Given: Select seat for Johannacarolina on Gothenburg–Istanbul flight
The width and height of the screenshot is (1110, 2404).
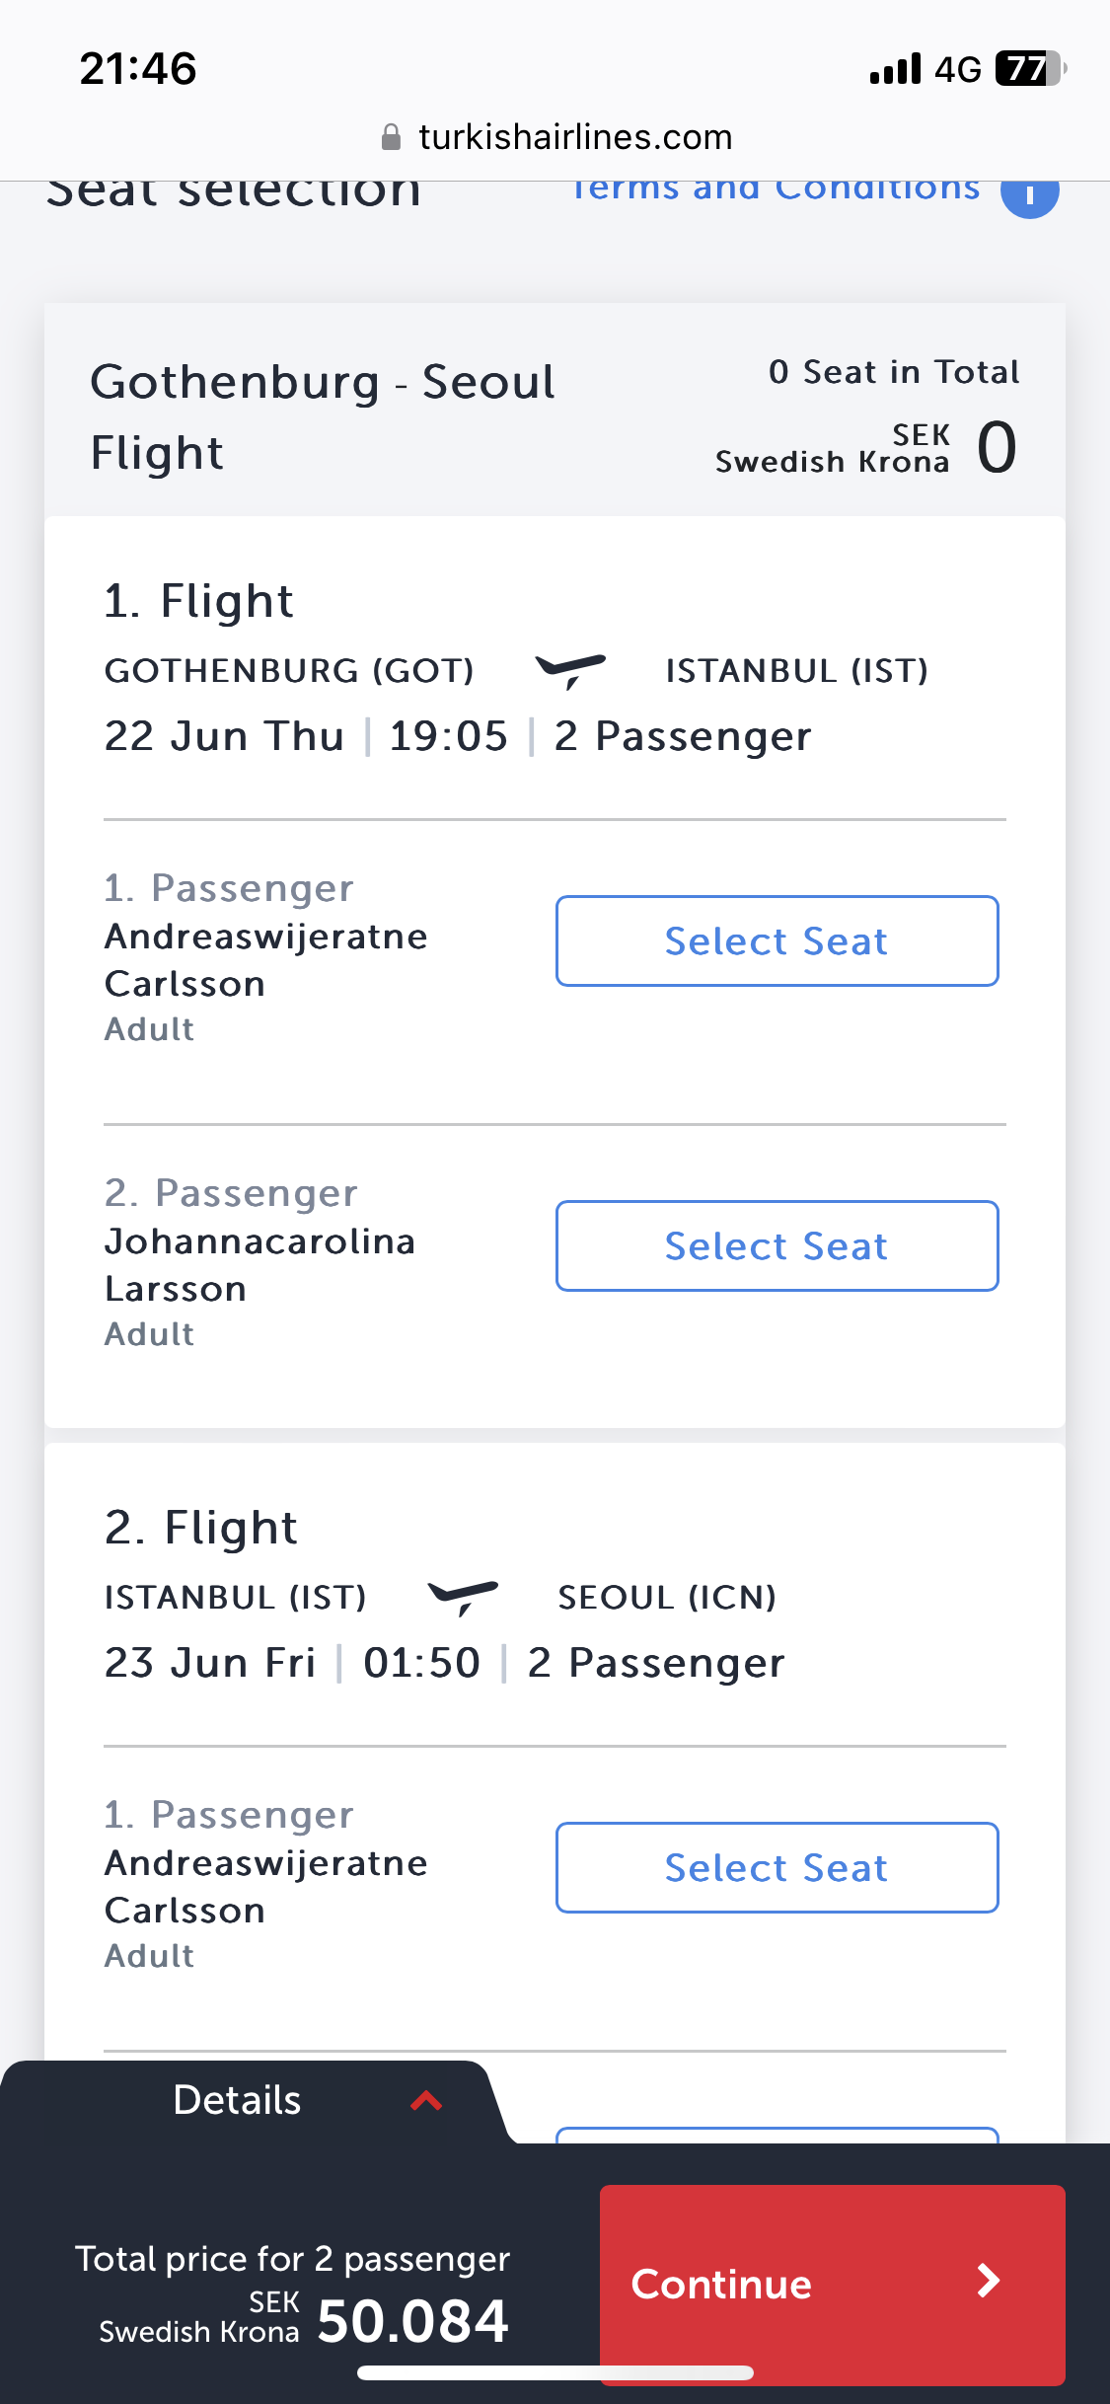Looking at the screenshot, I should 777,1245.
